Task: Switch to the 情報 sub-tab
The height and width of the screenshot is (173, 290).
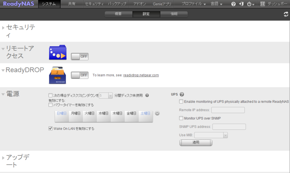Action: point(174,14)
